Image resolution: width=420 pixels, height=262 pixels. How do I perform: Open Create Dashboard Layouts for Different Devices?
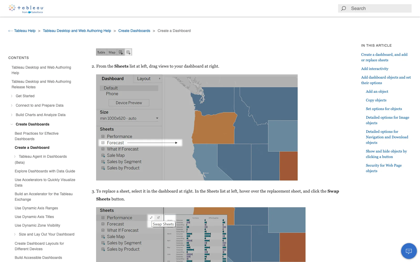(39, 246)
